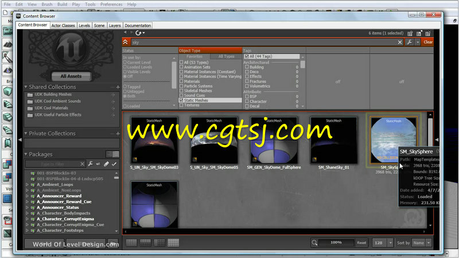This screenshot has height=258, width=459.
Task: Click package icon next to A_Ambient_Loops
Action: click(33, 185)
